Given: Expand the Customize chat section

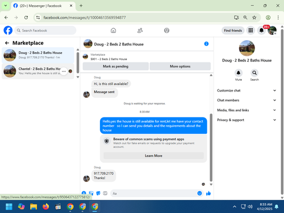Looking at the screenshot, I should (247, 90).
